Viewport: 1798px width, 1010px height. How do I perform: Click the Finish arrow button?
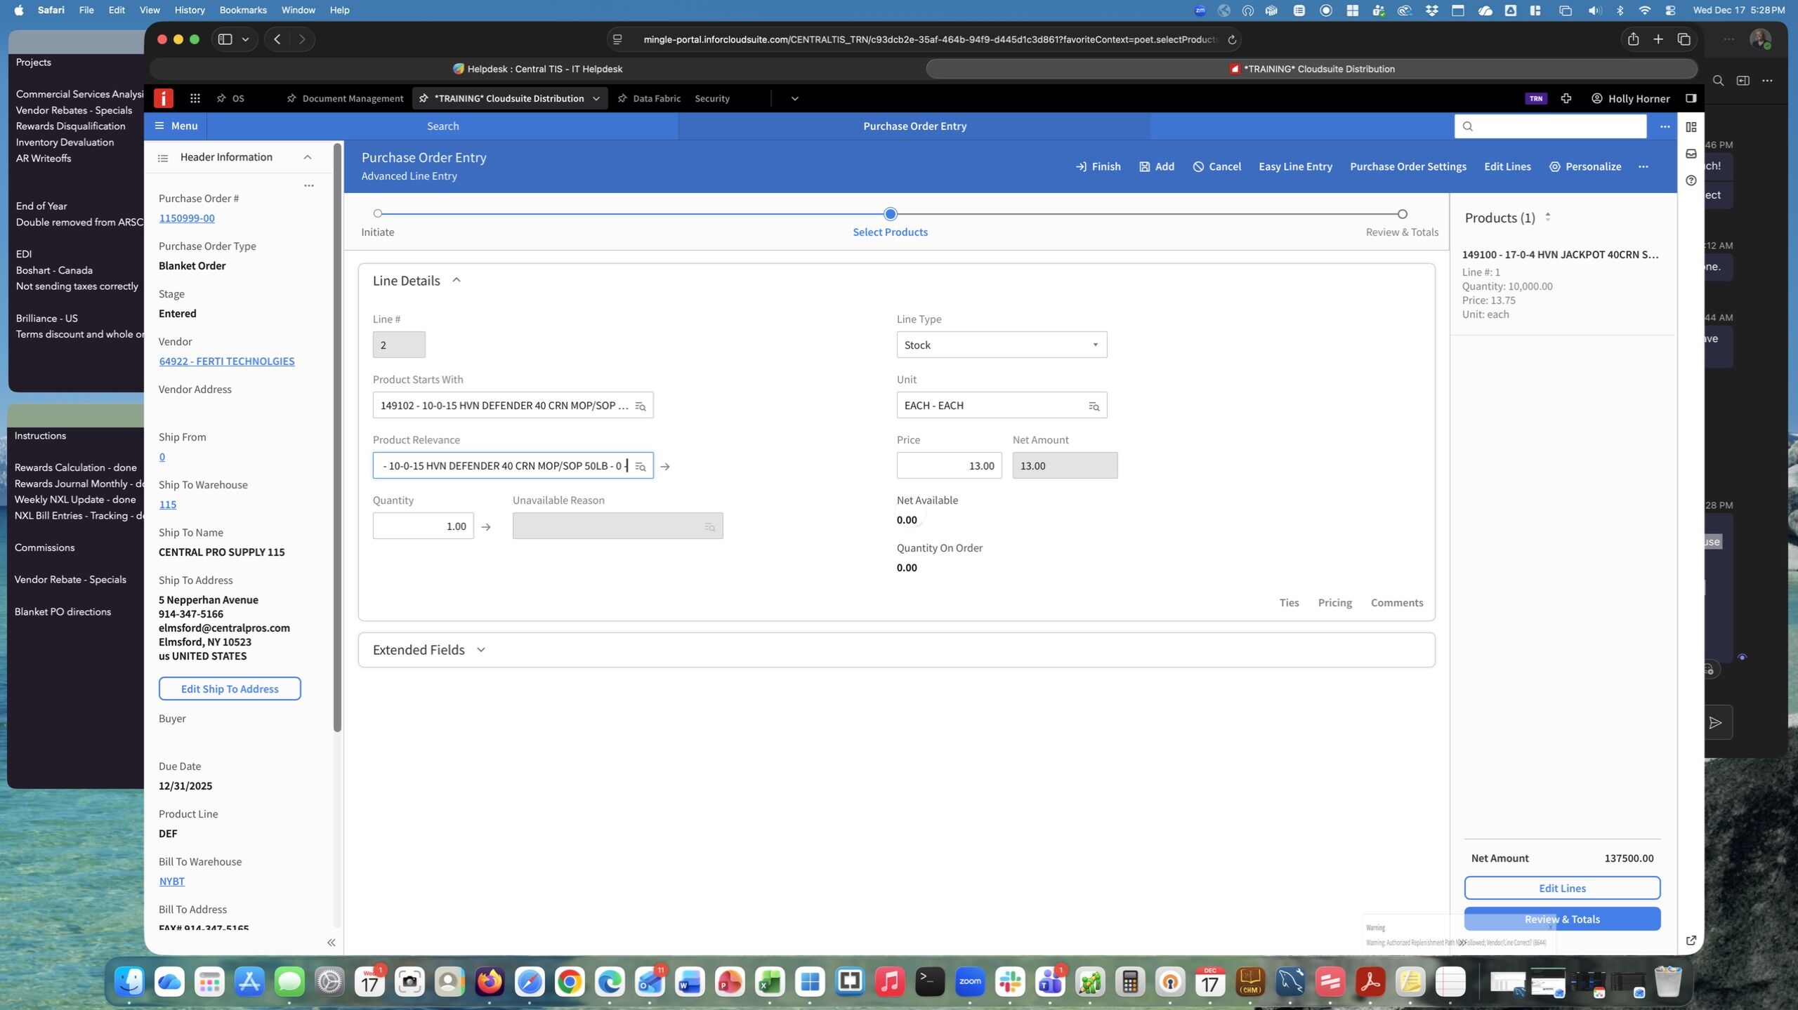pyautogui.click(x=1098, y=166)
